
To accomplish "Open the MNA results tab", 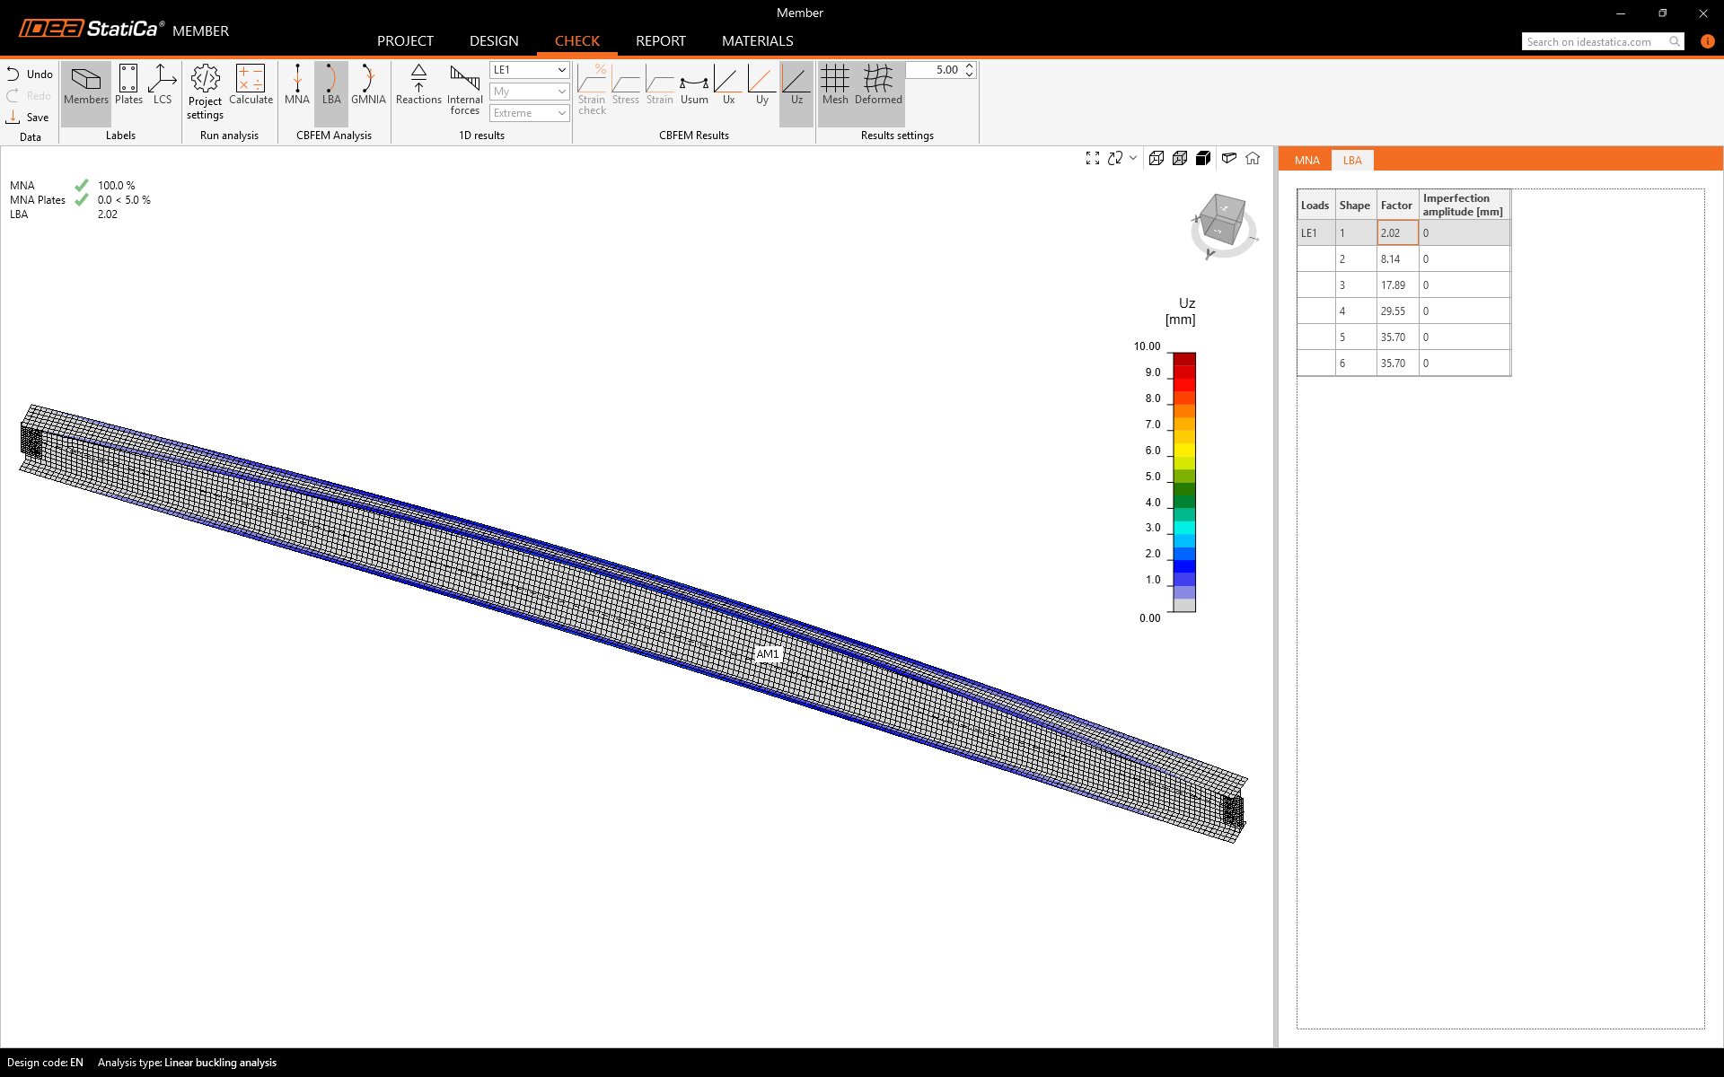I will 1306,161.
